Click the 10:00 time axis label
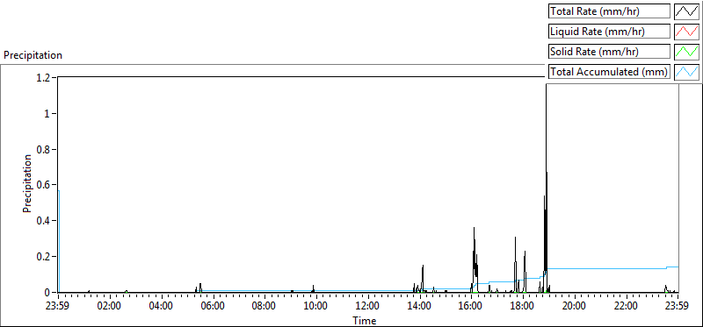This screenshot has width=703, height=327. pyautogui.click(x=316, y=307)
